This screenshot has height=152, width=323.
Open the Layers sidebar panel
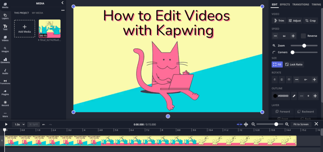[x=5, y=17]
